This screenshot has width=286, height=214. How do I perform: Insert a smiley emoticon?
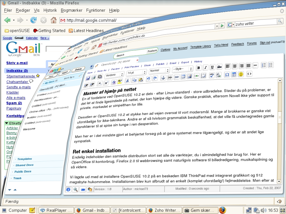tap(241, 74)
